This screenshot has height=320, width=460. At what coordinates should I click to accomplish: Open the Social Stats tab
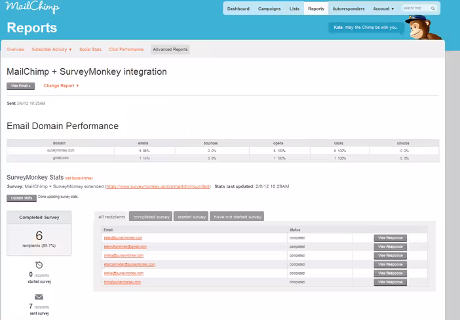pyautogui.click(x=90, y=49)
